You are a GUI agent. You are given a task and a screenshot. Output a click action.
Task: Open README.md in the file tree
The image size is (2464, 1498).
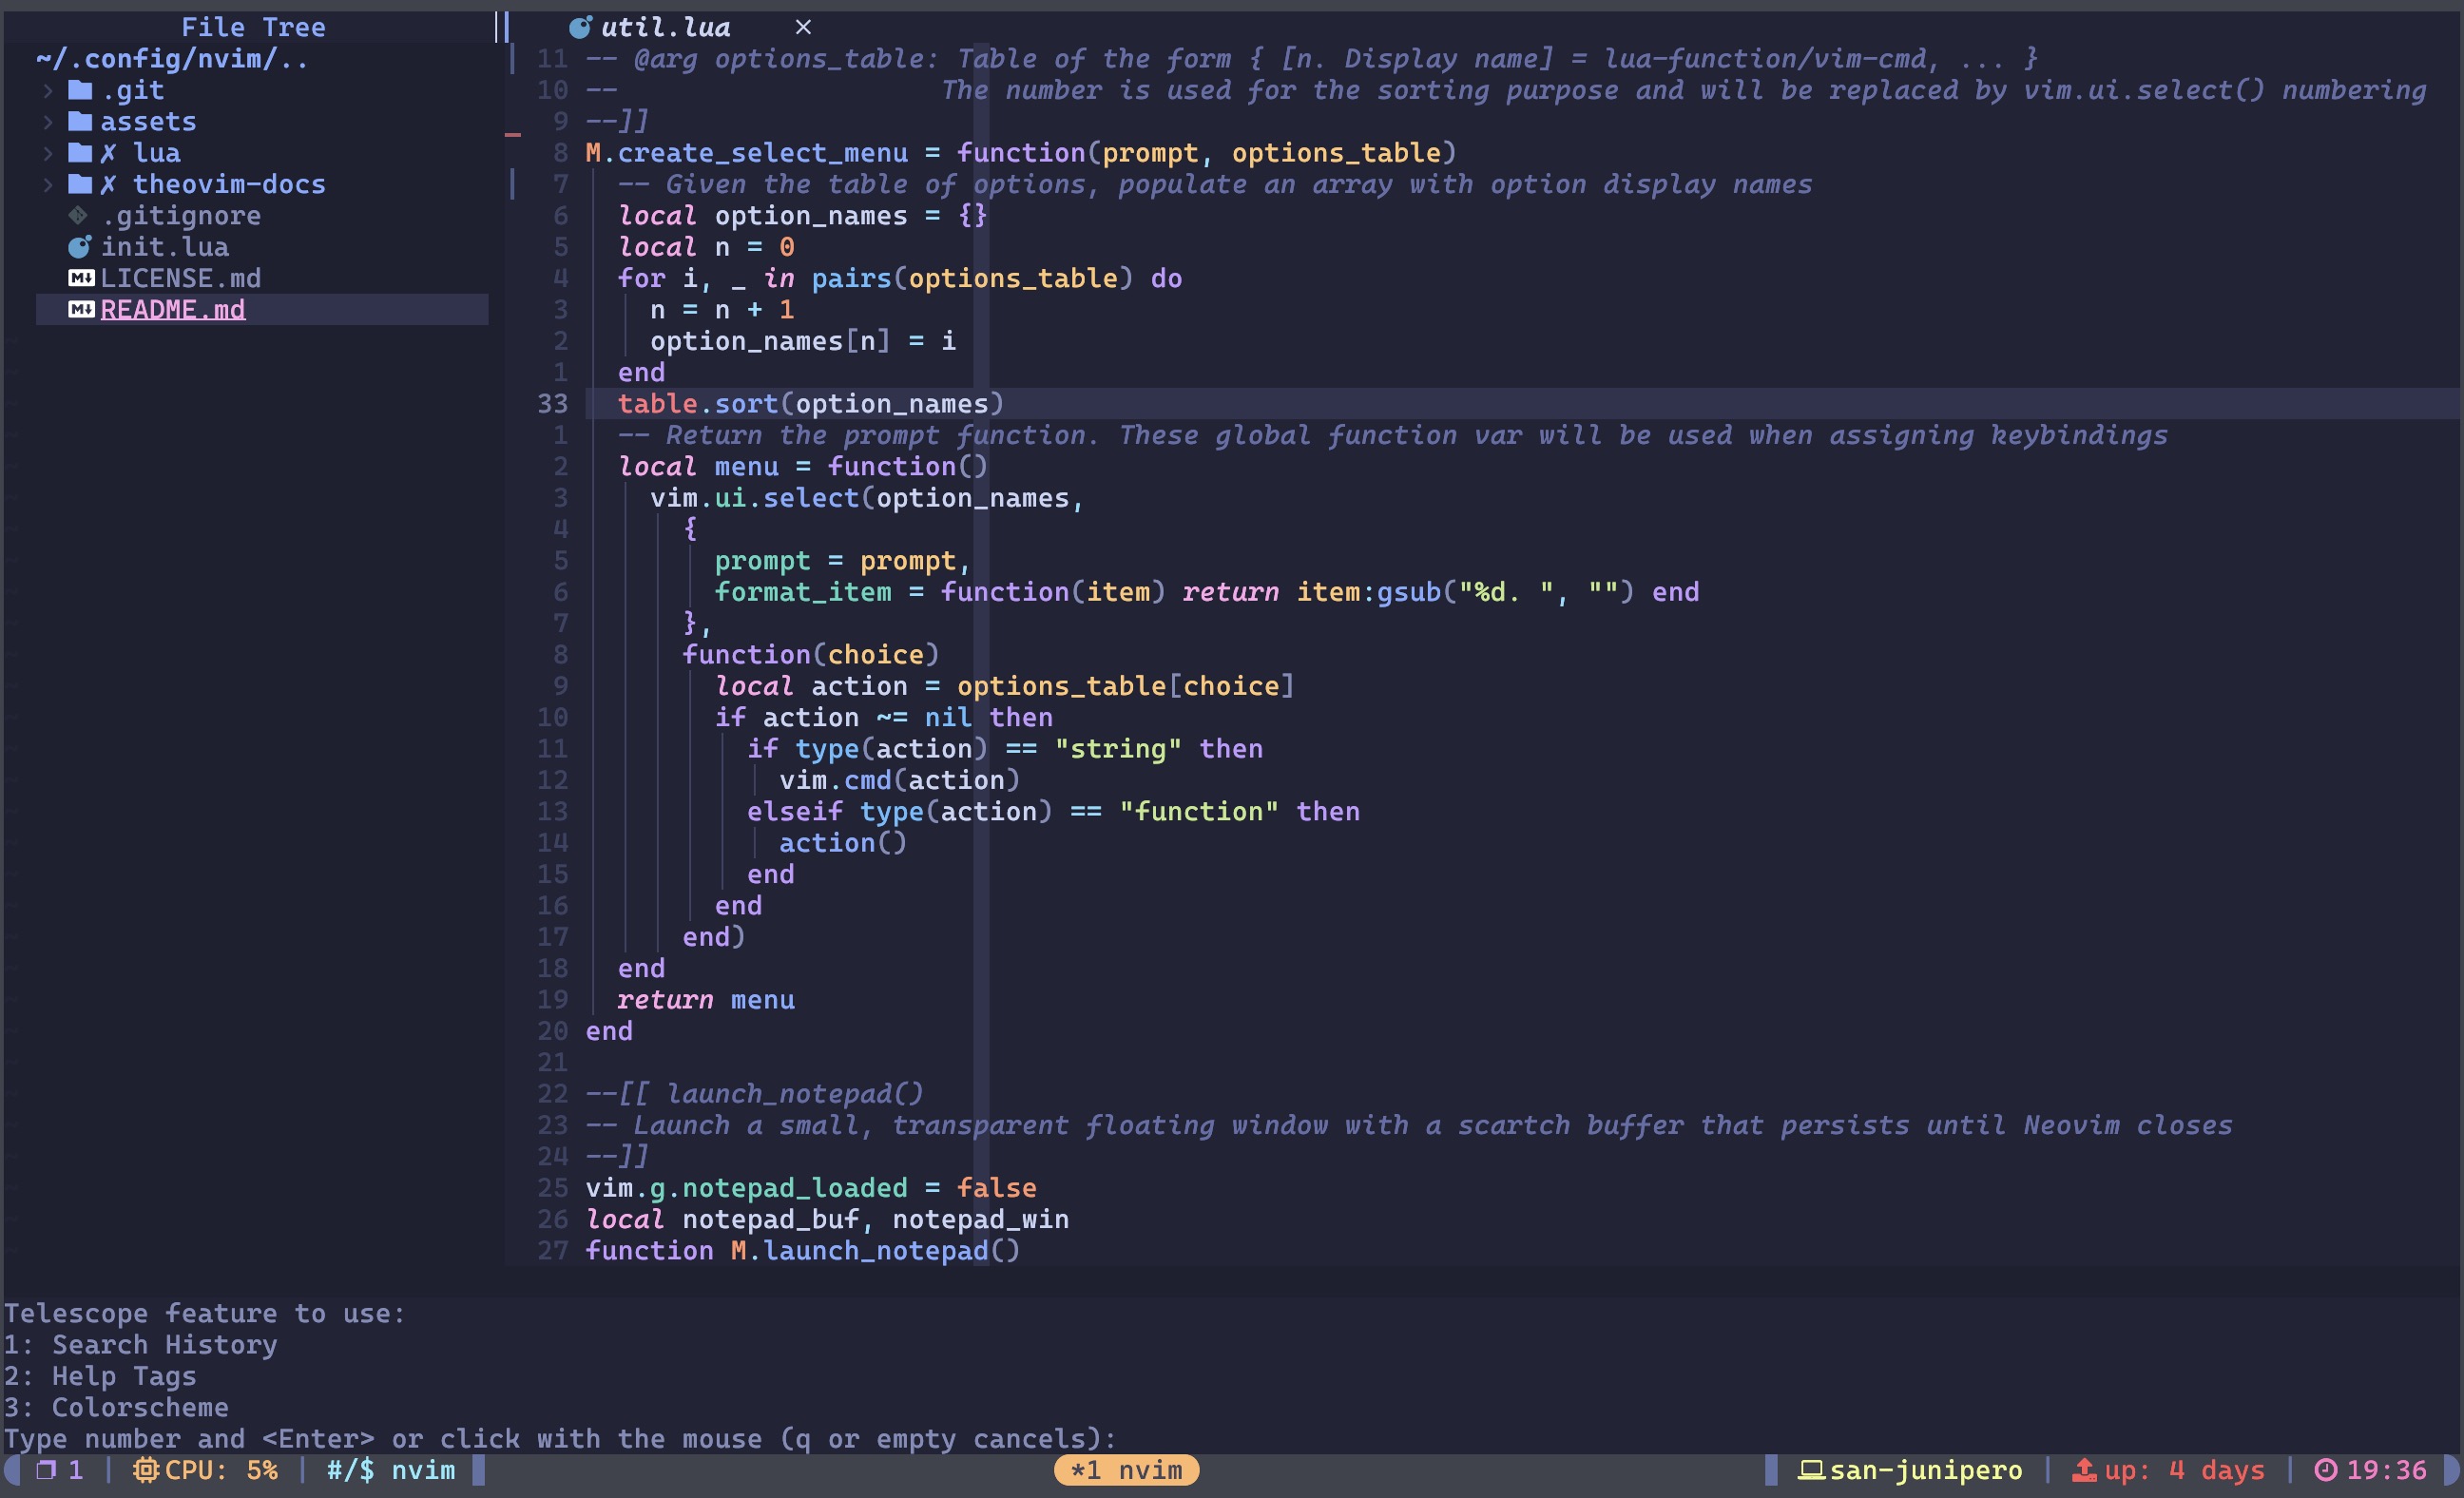coord(173,310)
